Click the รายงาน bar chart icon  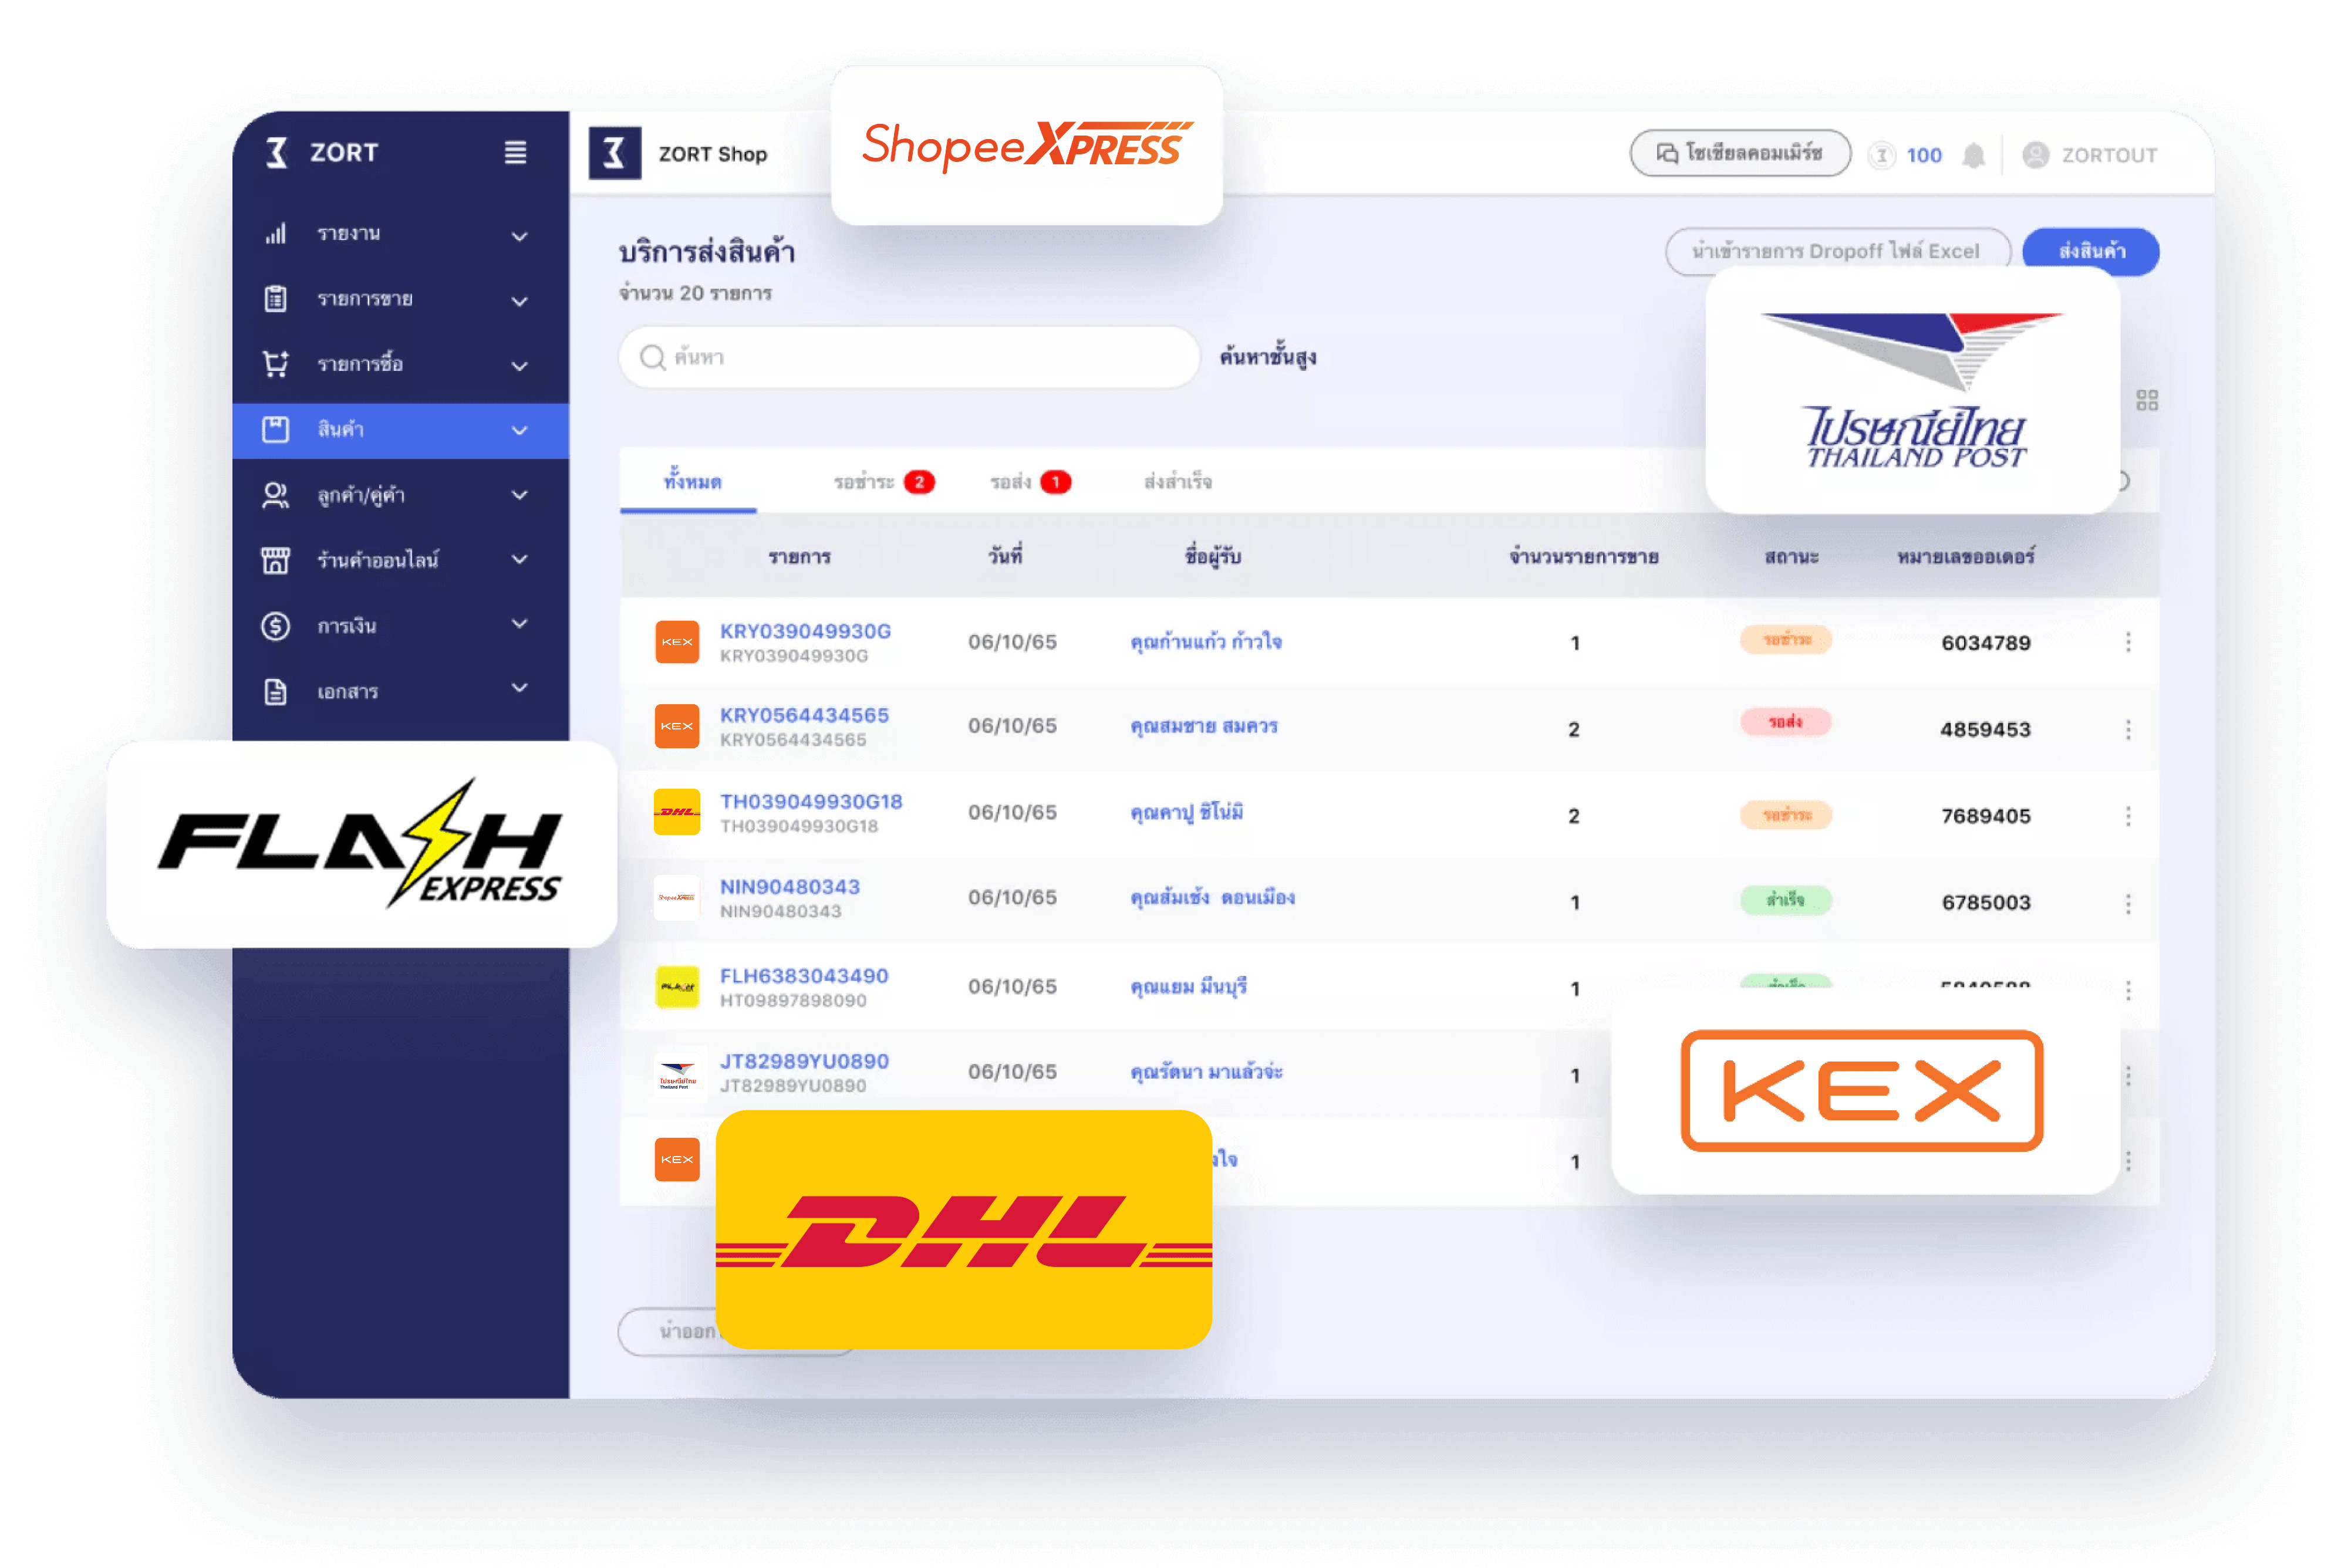276,233
